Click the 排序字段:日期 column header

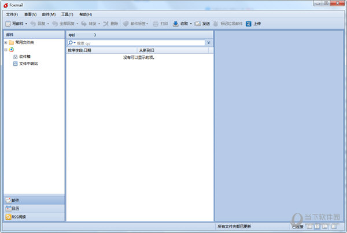[x=102, y=50]
